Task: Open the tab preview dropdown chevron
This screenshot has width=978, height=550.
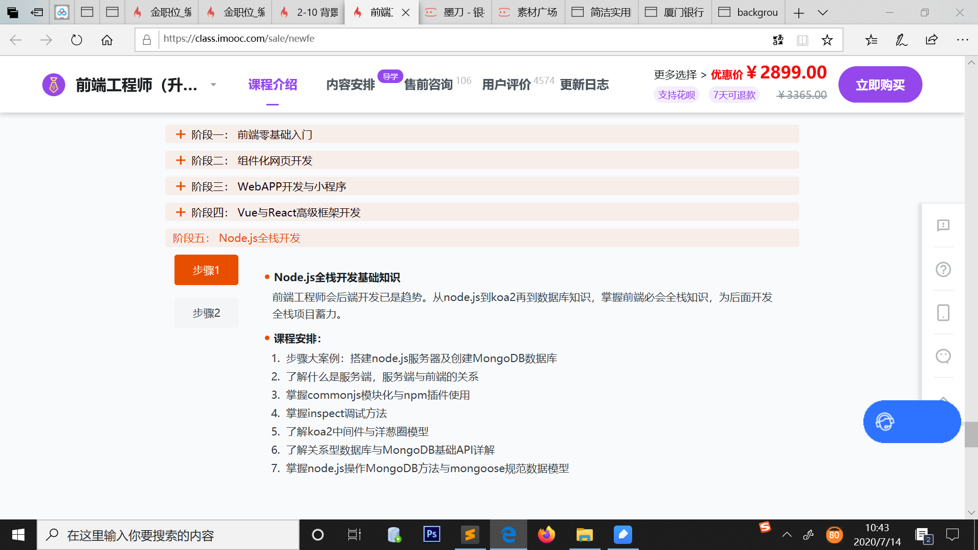Action: click(x=823, y=13)
